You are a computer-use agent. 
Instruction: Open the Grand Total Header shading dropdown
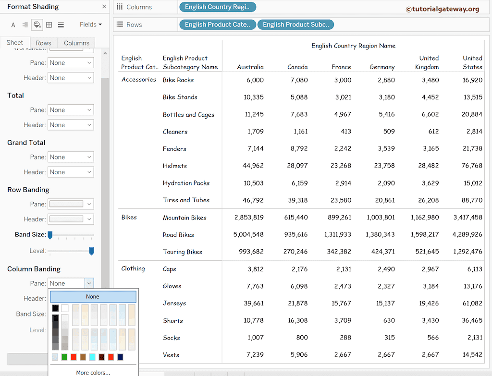tap(71, 172)
